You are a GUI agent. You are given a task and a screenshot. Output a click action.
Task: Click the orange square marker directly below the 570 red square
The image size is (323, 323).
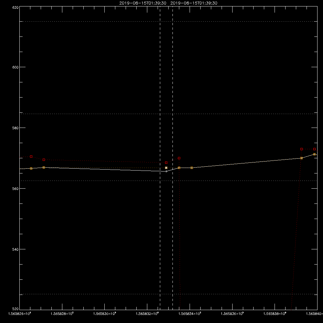[179, 168]
